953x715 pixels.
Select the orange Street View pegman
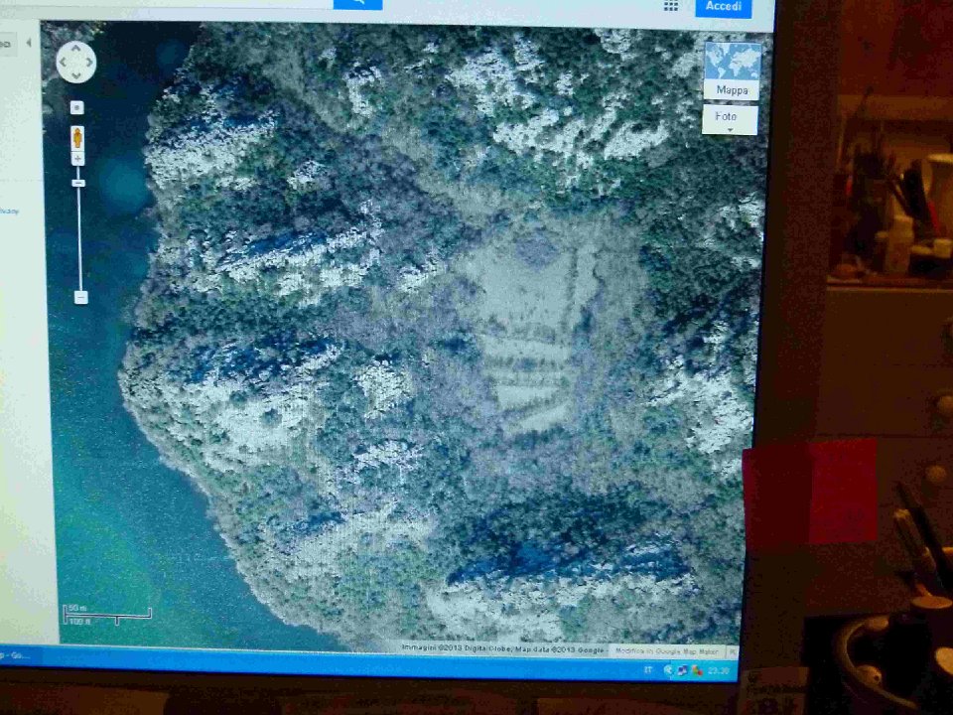coord(77,138)
